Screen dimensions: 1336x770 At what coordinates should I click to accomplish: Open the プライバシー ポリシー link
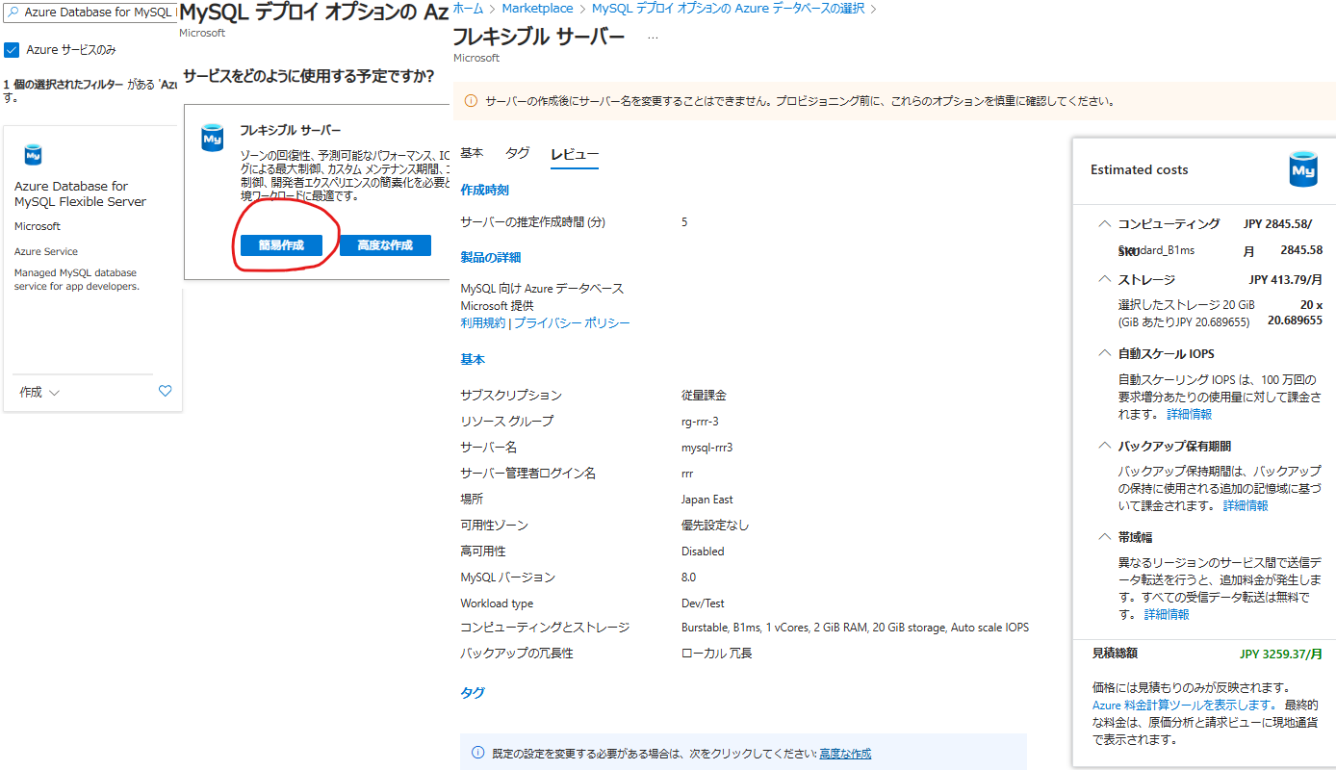[572, 323]
